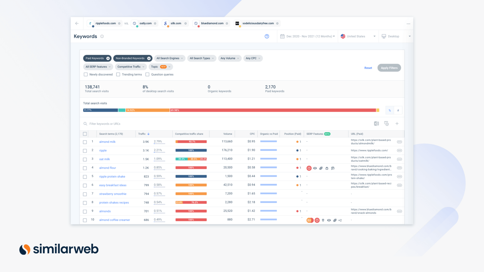Tick the Question queries checkbox

pos(147,75)
